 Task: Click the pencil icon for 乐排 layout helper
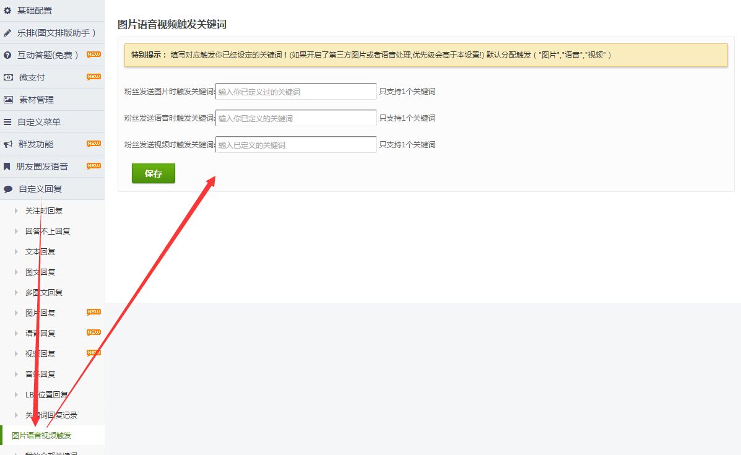click(8, 33)
